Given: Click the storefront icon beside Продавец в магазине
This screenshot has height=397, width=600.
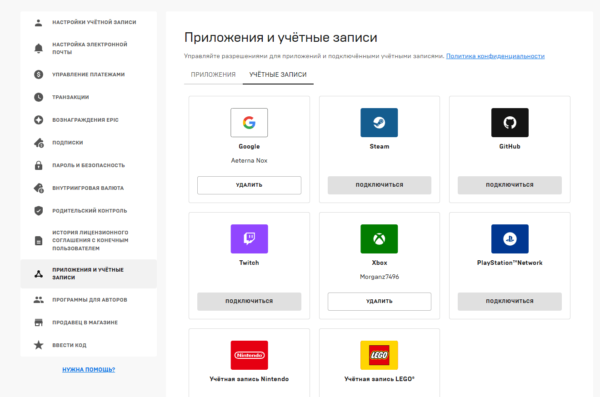Looking at the screenshot, I should click(x=39, y=323).
